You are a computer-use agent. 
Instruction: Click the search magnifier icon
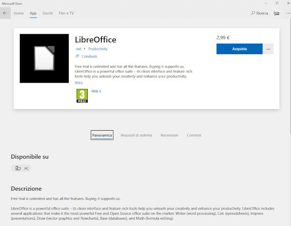[x=253, y=13]
